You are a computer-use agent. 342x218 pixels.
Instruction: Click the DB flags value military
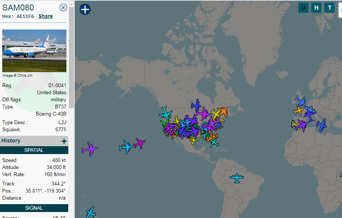click(x=58, y=100)
